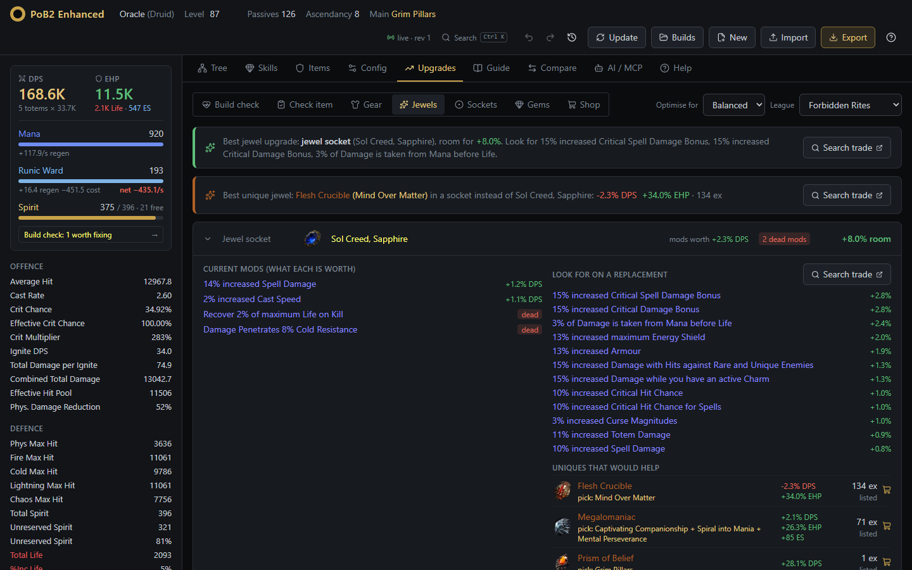Viewport: 912px width, 570px height.
Task: Select the Build check sub-tab
Action: 231,104
